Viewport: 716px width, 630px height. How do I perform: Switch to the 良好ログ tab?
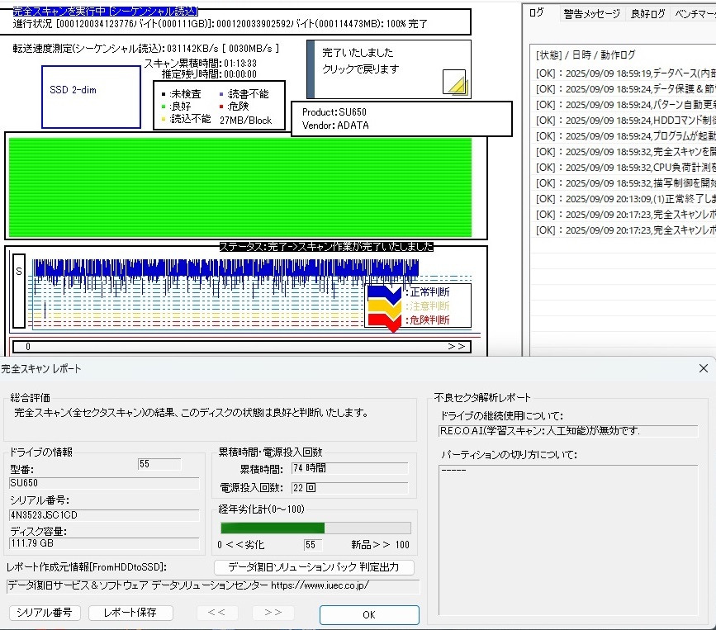point(647,14)
